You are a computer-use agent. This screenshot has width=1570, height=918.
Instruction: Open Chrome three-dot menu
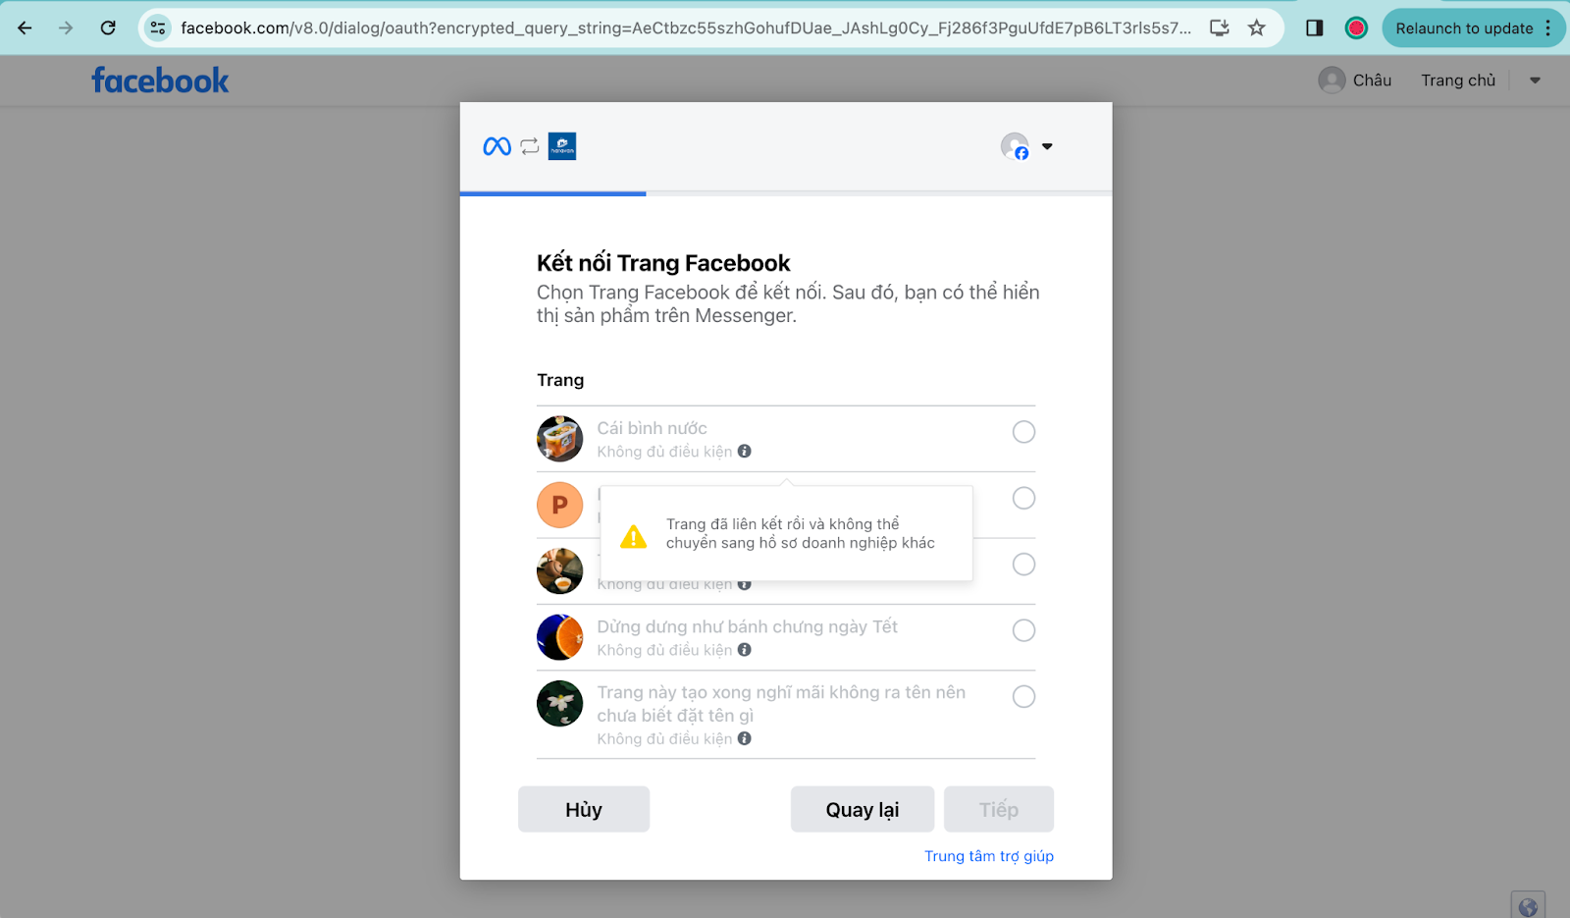click(x=1548, y=27)
